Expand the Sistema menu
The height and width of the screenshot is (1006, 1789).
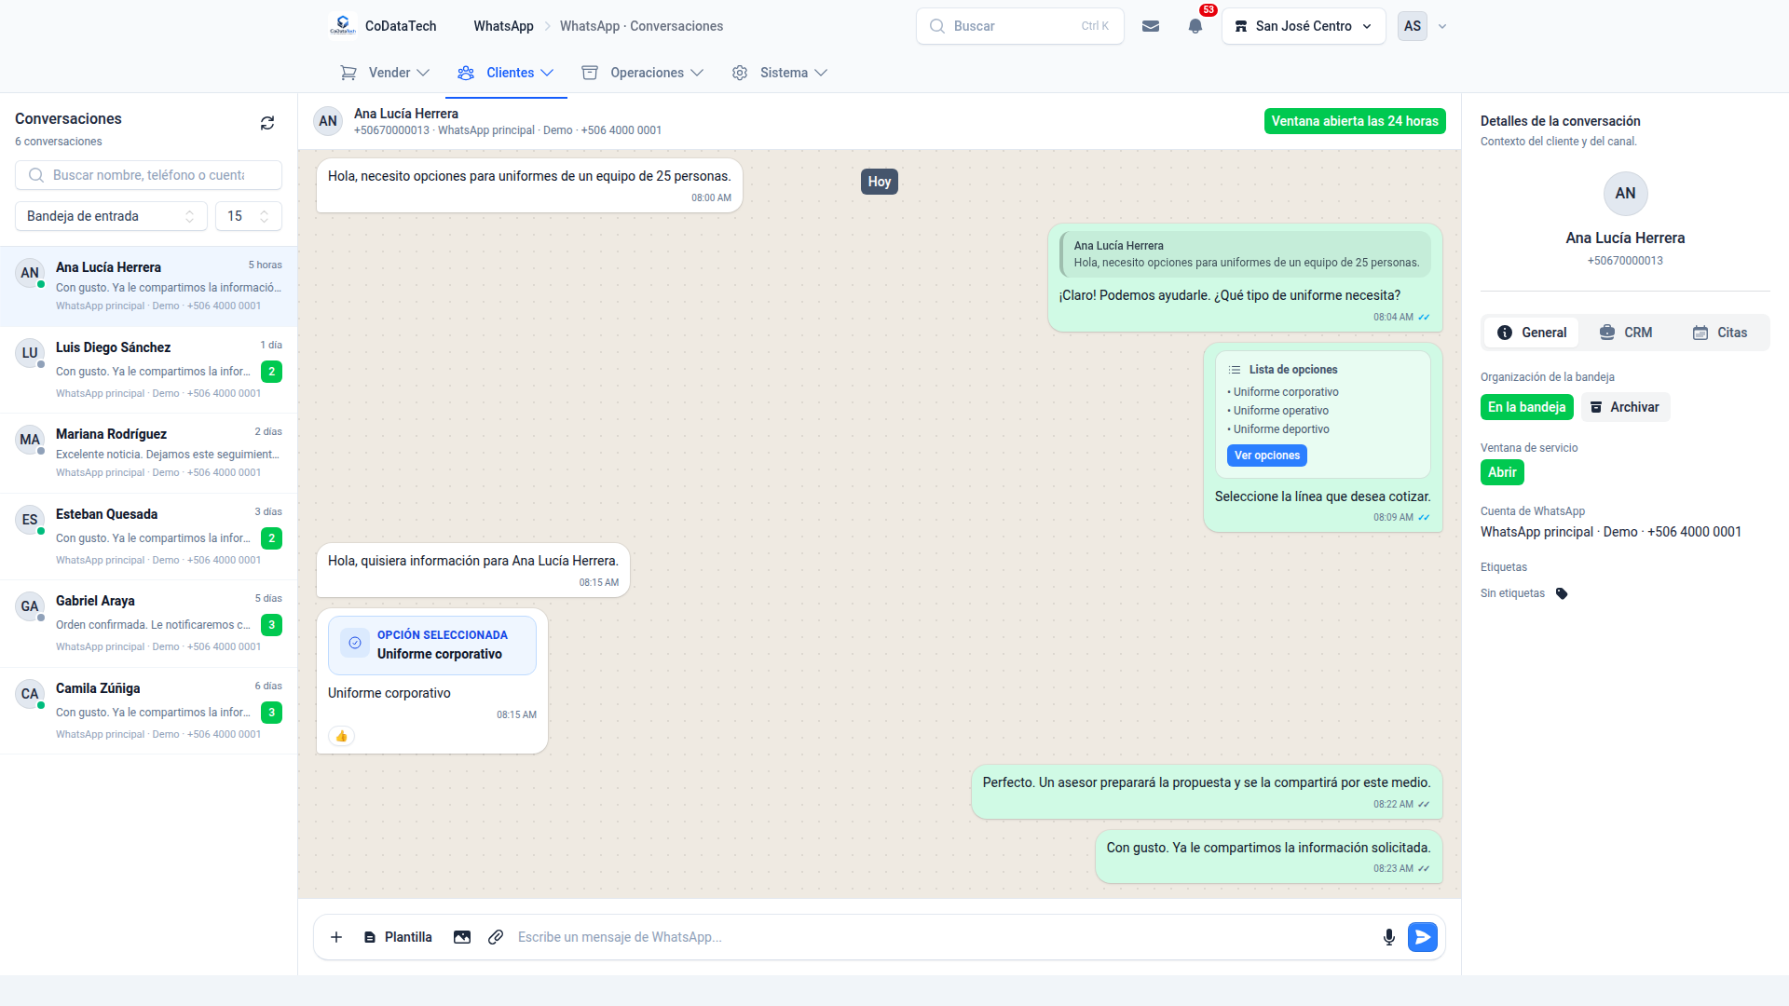click(780, 73)
